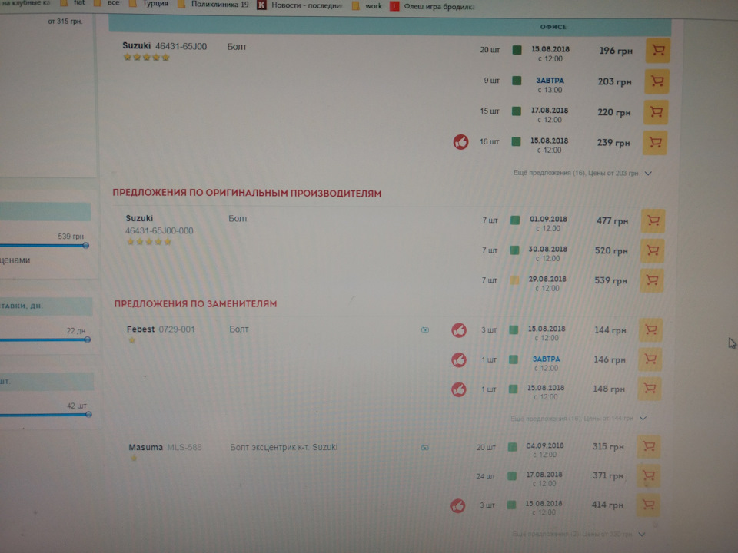Click Болт эксцентрик к-т Suzuki description
738x553 pixels.
tap(284, 447)
